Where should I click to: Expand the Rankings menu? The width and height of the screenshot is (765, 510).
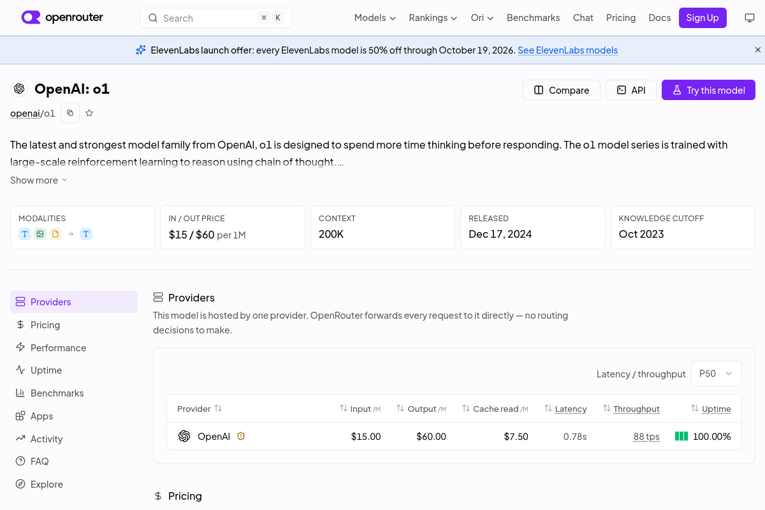[x=433, y=18]
